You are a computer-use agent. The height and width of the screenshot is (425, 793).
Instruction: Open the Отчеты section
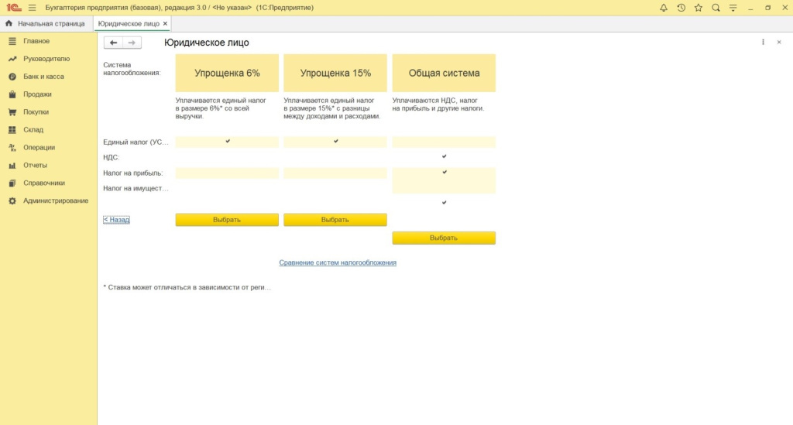click(x=35, y=166)
